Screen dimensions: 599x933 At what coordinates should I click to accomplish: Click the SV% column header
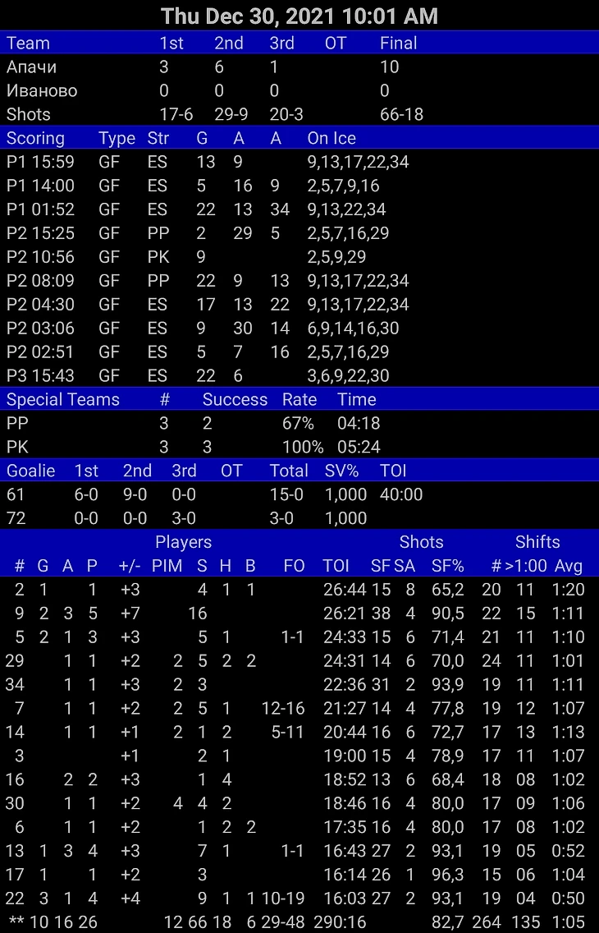pos(341,471)
